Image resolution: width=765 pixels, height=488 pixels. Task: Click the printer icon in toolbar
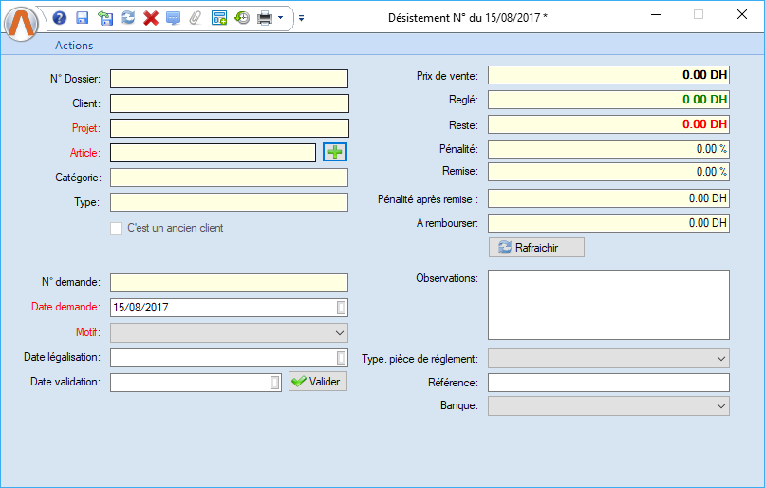click(x=265, y=18)
